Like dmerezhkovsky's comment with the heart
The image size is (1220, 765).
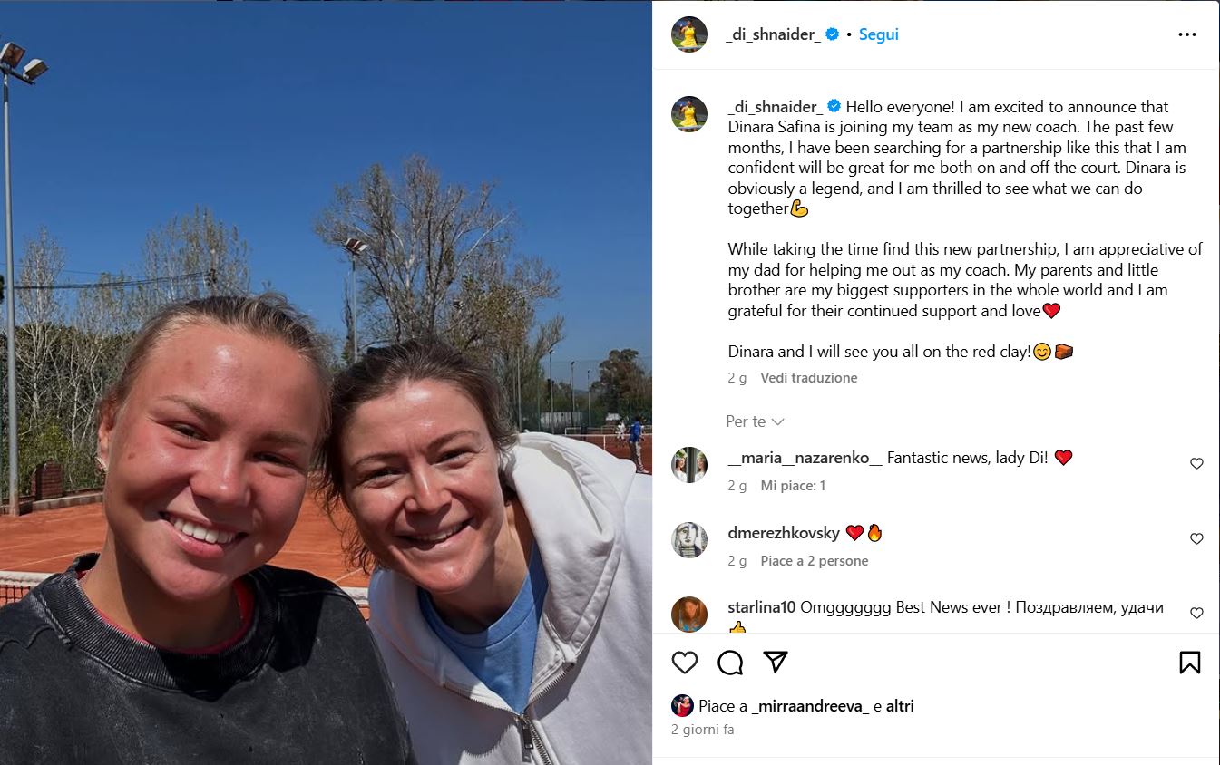(1196, 538)
